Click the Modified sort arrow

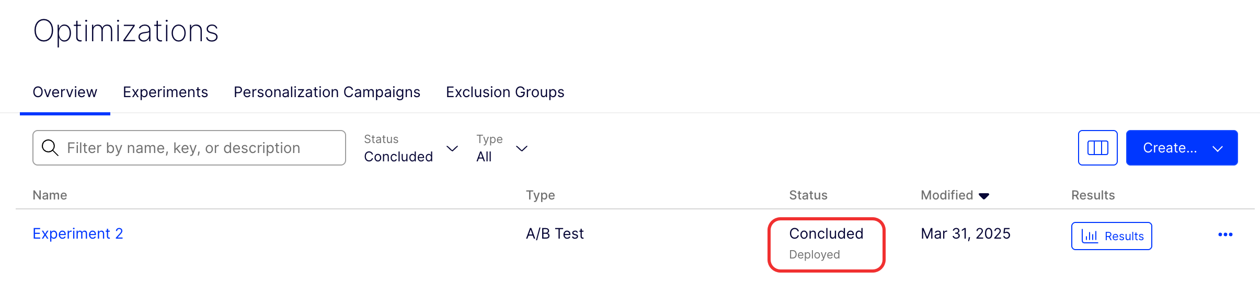click(x=984, y=196)
